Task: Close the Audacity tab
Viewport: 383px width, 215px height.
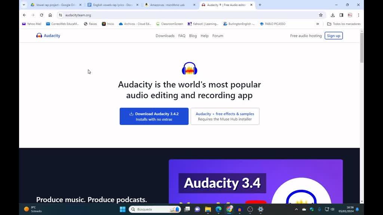Action: 251,4
